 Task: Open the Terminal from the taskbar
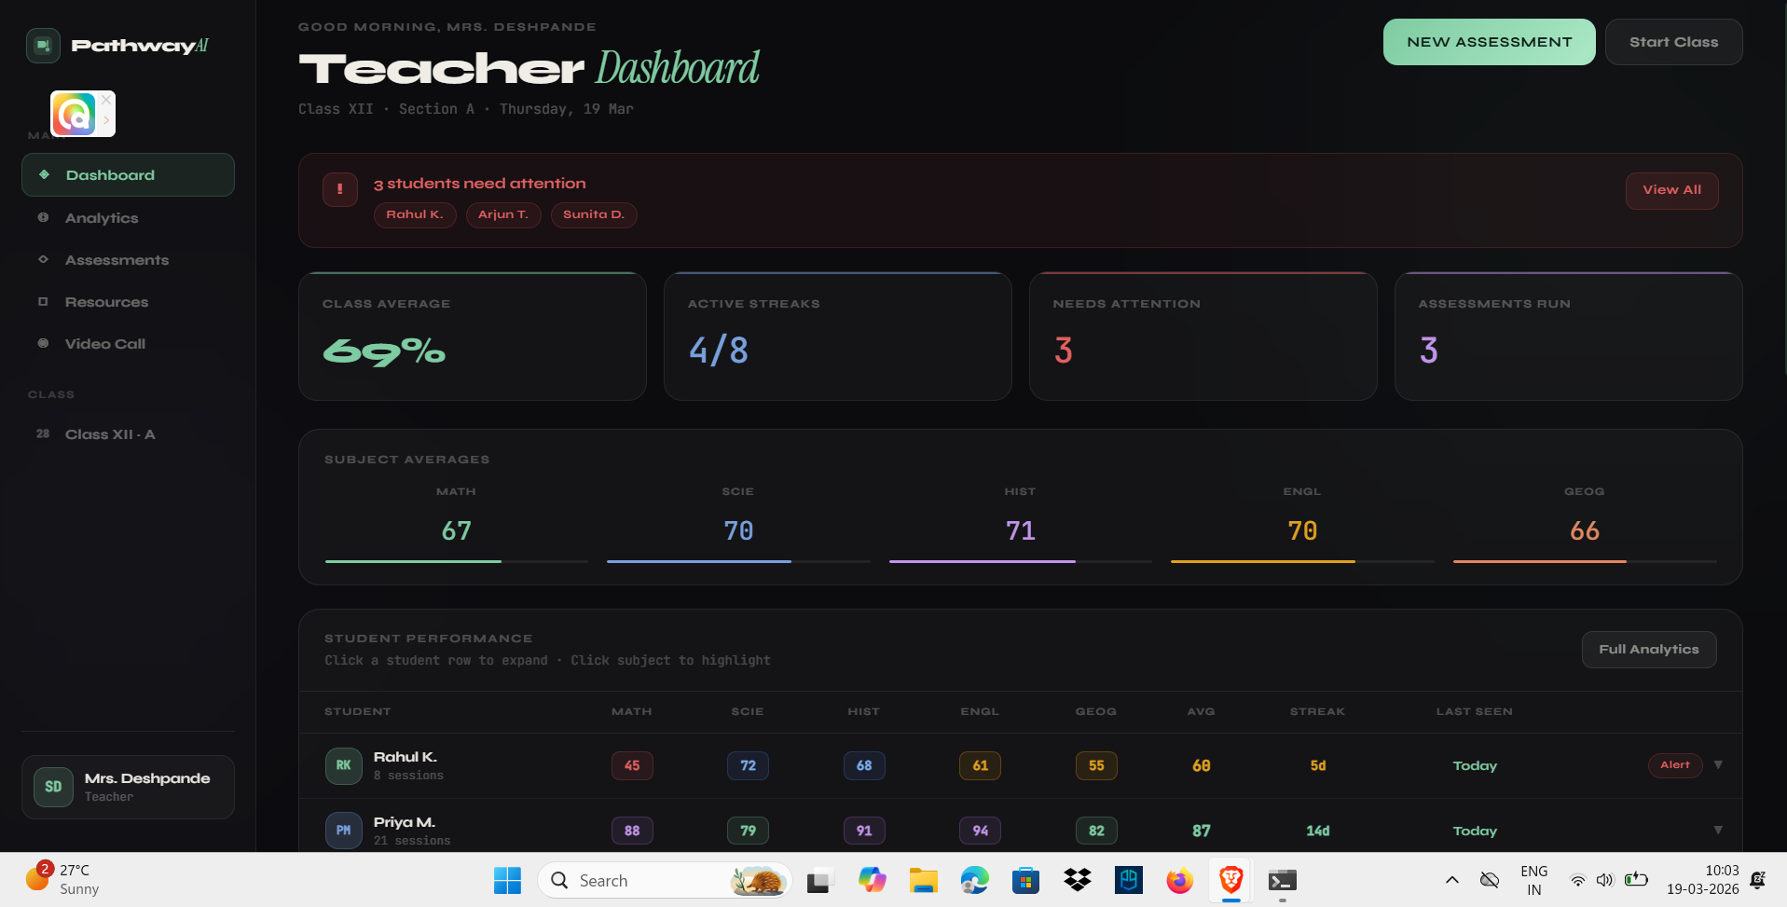(x=1283, y=880)
